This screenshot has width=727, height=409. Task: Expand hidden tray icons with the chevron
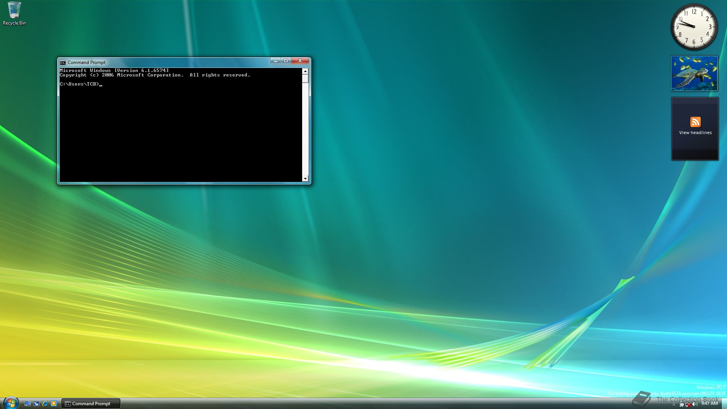click(x=674, y=404)
